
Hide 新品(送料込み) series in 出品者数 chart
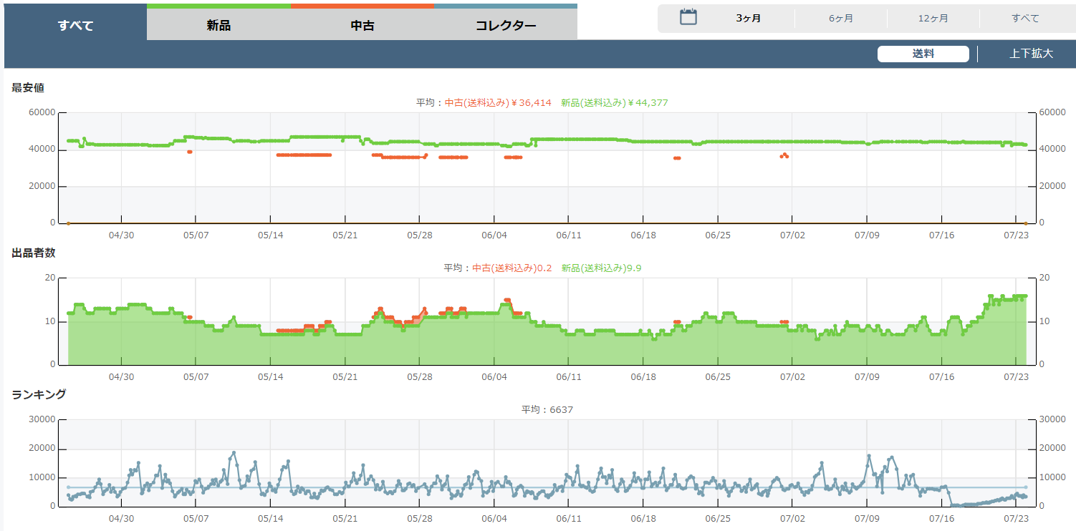[x=601, y=268]
